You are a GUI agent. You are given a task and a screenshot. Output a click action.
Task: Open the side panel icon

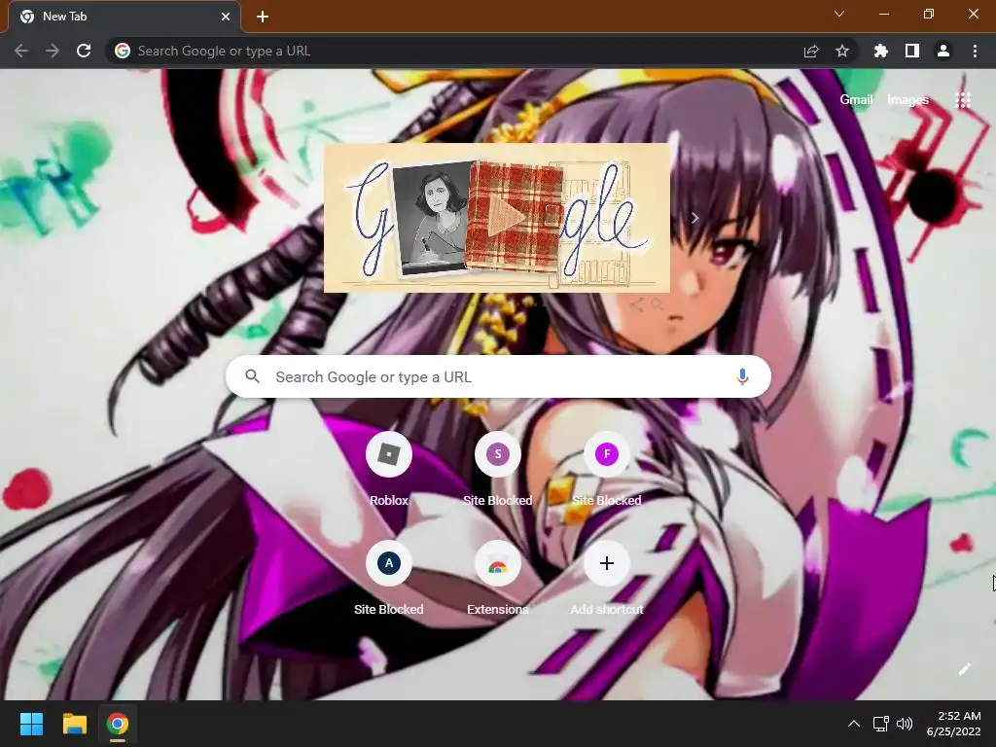click(912, 51)
